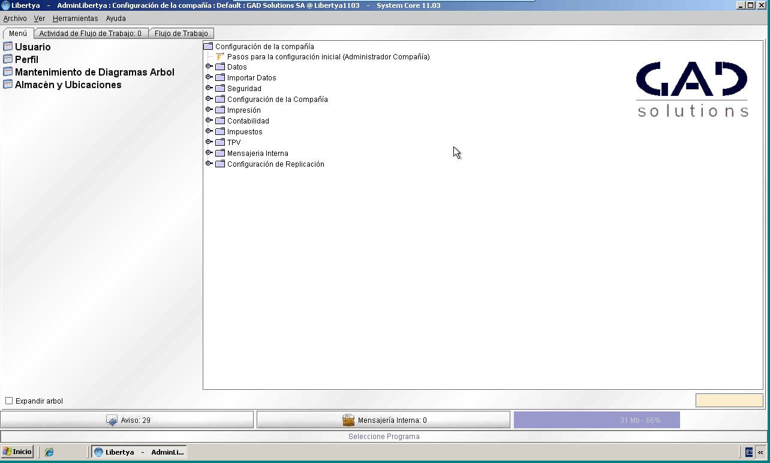Click the Libertya title bar globe icon
Image resolution: width=770 pixels, height=463 pixels.
[x=5, y=5]
